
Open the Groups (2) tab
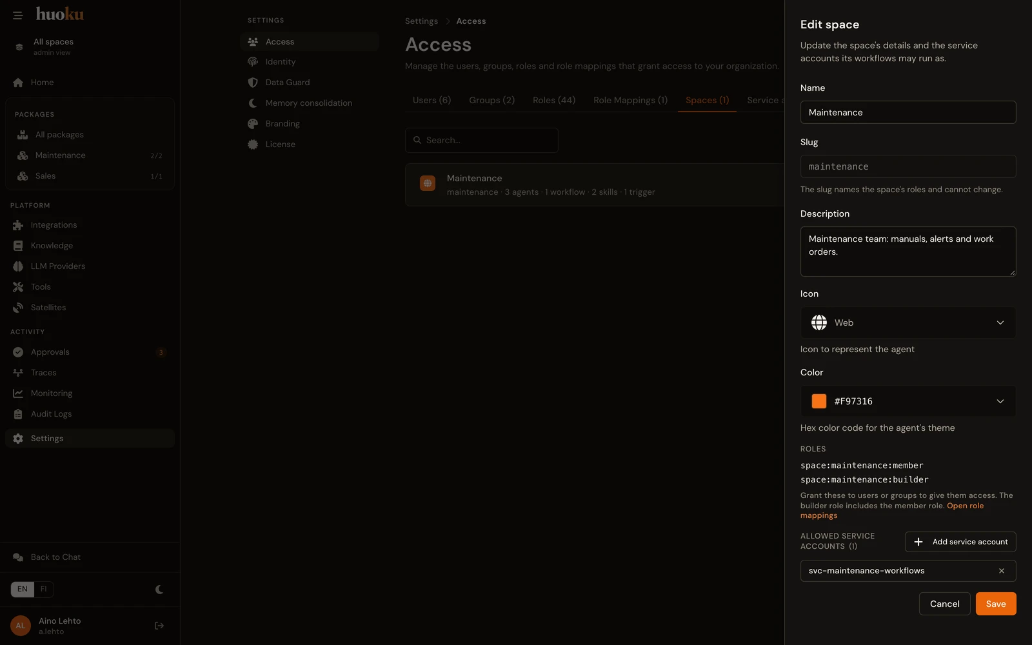point(491,101)
